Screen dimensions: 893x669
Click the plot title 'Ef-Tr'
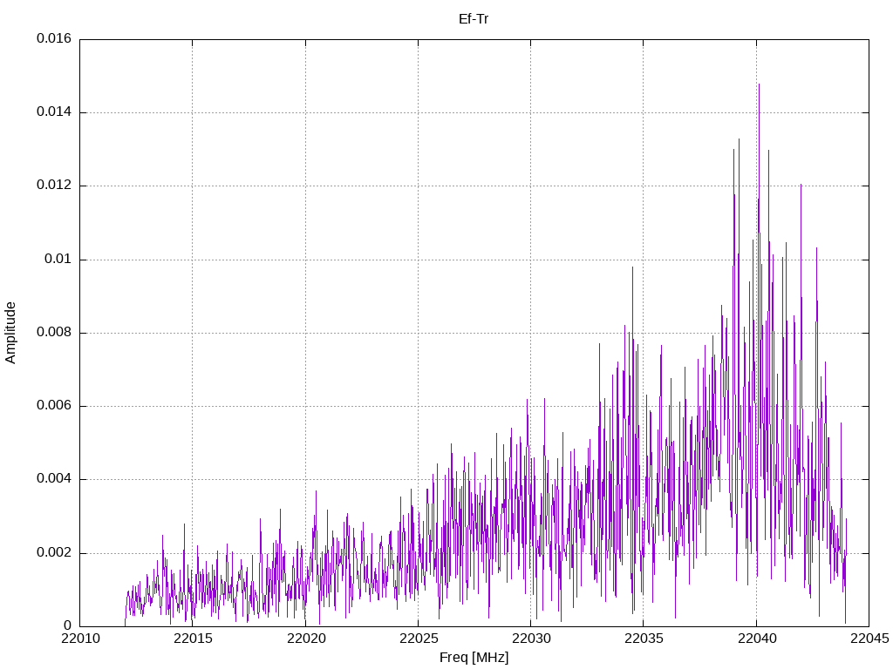pyautogui.click(x=474, y=19)
